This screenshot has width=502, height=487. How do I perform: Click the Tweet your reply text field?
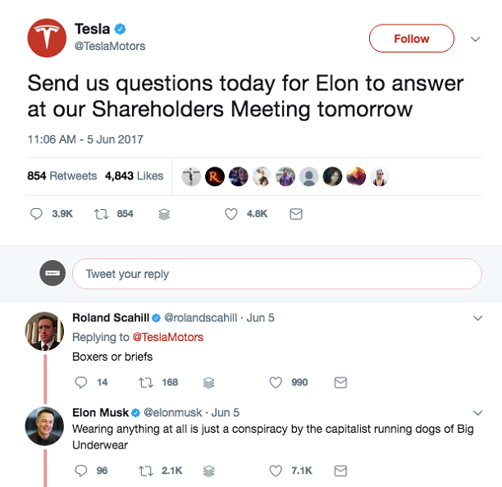click(276, 274)
